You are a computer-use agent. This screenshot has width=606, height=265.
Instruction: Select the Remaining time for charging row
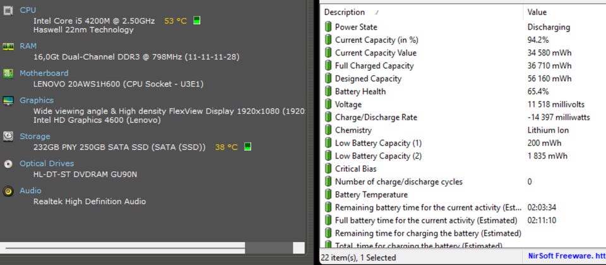click(x=428, y=233)
